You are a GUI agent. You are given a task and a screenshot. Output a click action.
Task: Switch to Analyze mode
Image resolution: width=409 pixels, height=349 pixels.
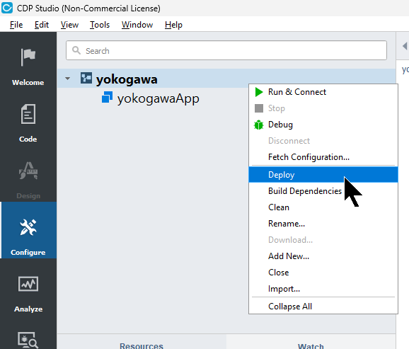[x=28, y=293]
